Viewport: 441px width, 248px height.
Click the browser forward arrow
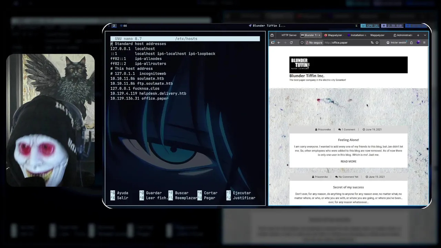tap(285, 43)
